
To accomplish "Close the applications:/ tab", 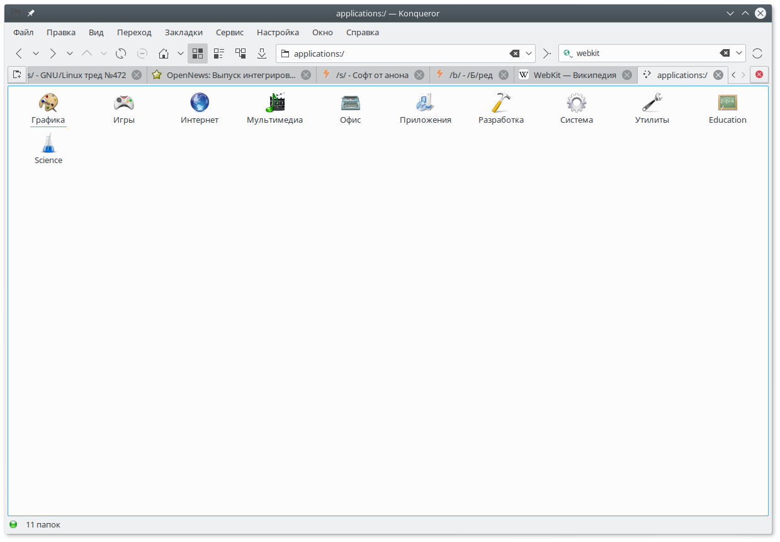I will [718, 75].
